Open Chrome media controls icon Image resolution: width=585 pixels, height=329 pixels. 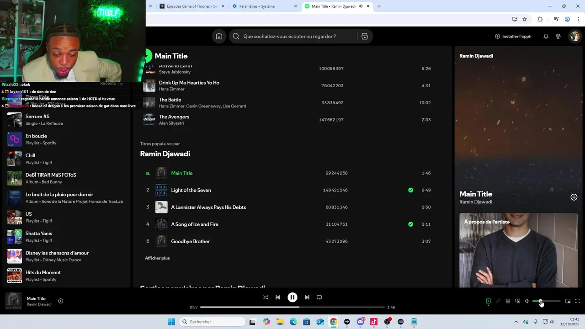(556, 19)
